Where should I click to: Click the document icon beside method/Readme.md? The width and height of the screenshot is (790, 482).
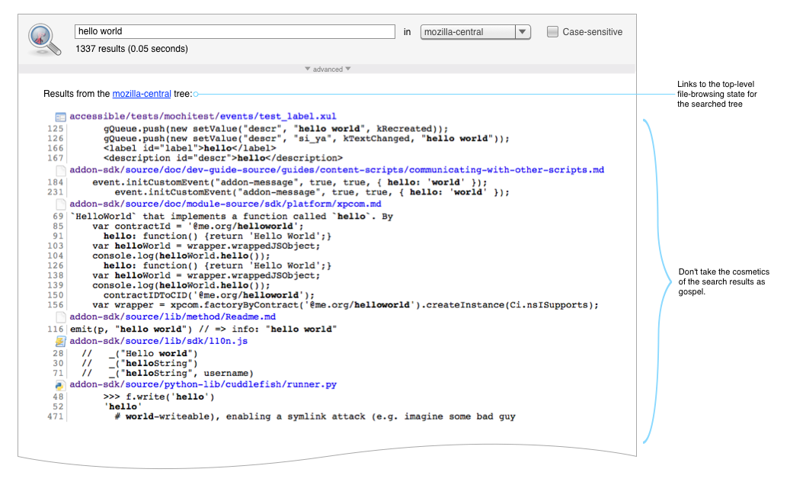pos(60,317)
